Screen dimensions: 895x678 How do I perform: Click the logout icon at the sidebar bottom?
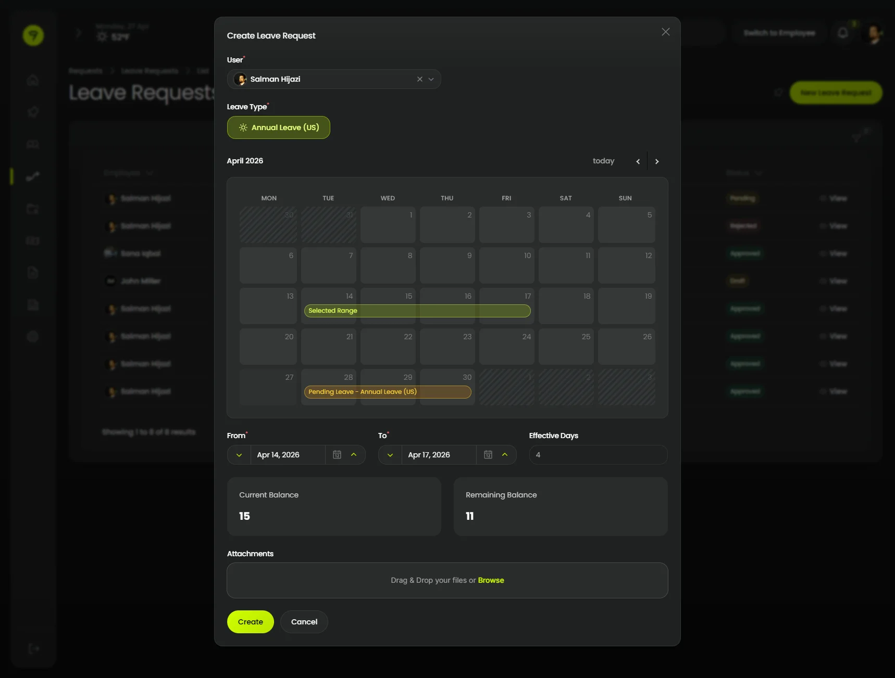(x=33, y=648)
